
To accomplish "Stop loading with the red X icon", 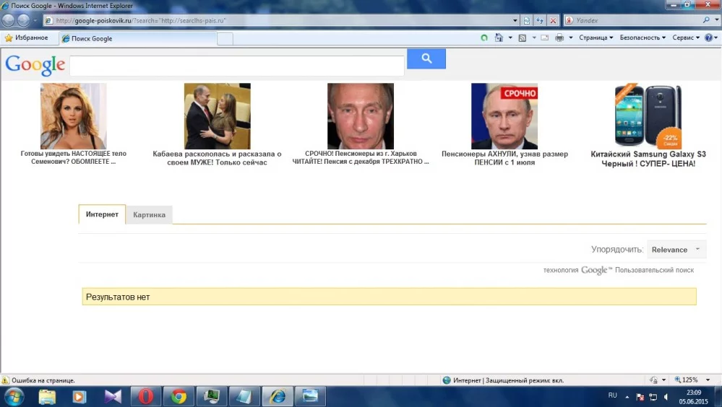I will 553,20.
